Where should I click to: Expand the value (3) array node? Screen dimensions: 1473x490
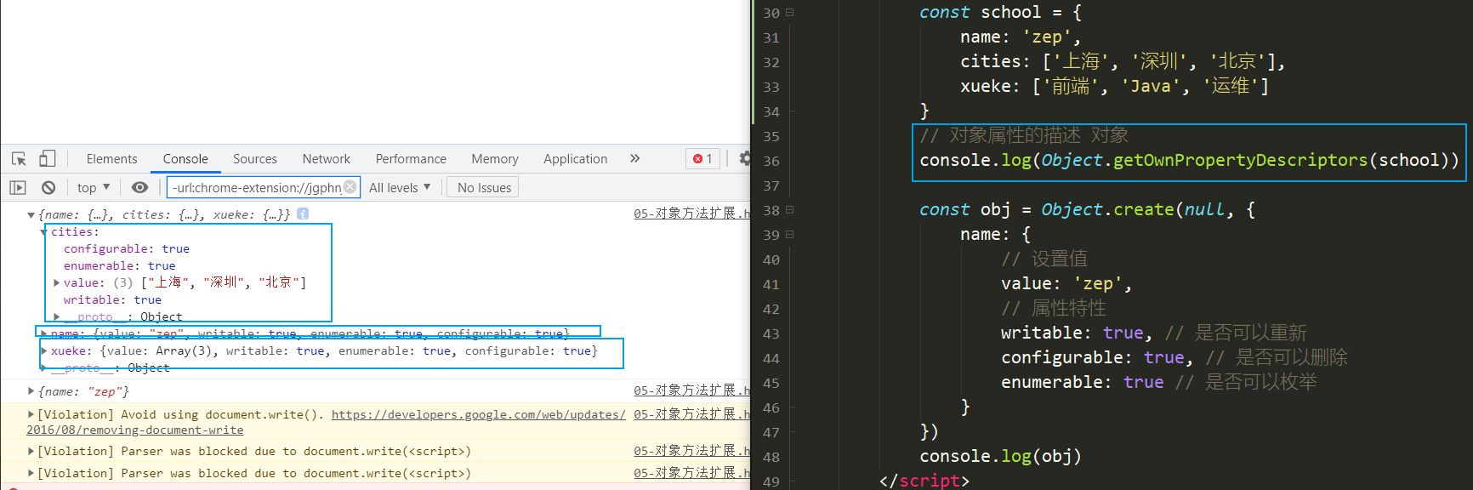pyautogui.click(x=56, y=283)
